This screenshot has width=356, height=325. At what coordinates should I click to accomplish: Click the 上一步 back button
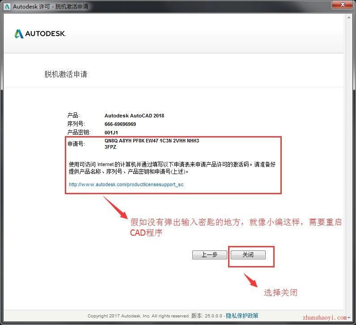[210, 255]
